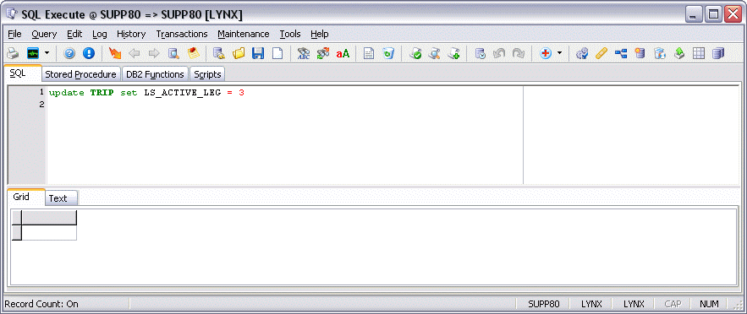
Task: Click the binoculars ABC find icon
Action: coord(303,54)
